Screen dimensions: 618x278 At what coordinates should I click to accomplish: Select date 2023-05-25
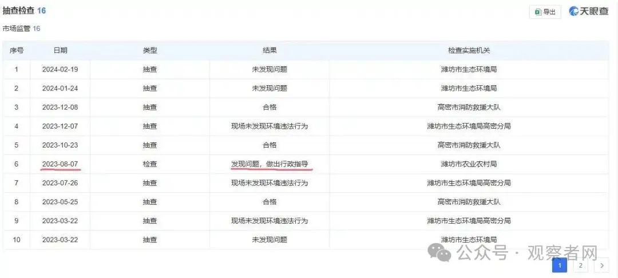click(60, 201)
